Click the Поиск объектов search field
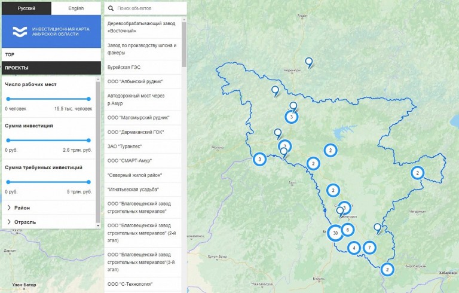The height and width of the screenshot is (293, 459). tap(149, 9)
